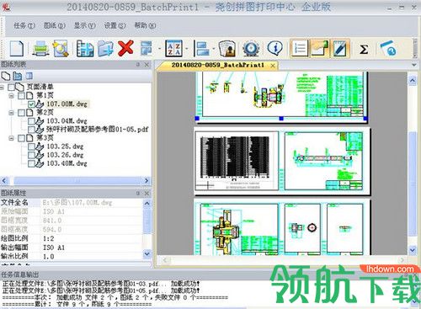The image size is (421, 309).
Task: Click the 绘图比例 value 1:2
Action: click(48, 238)
